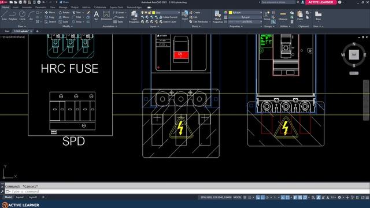
Task: Add a new drawing tab
Action: pos(37,31)
